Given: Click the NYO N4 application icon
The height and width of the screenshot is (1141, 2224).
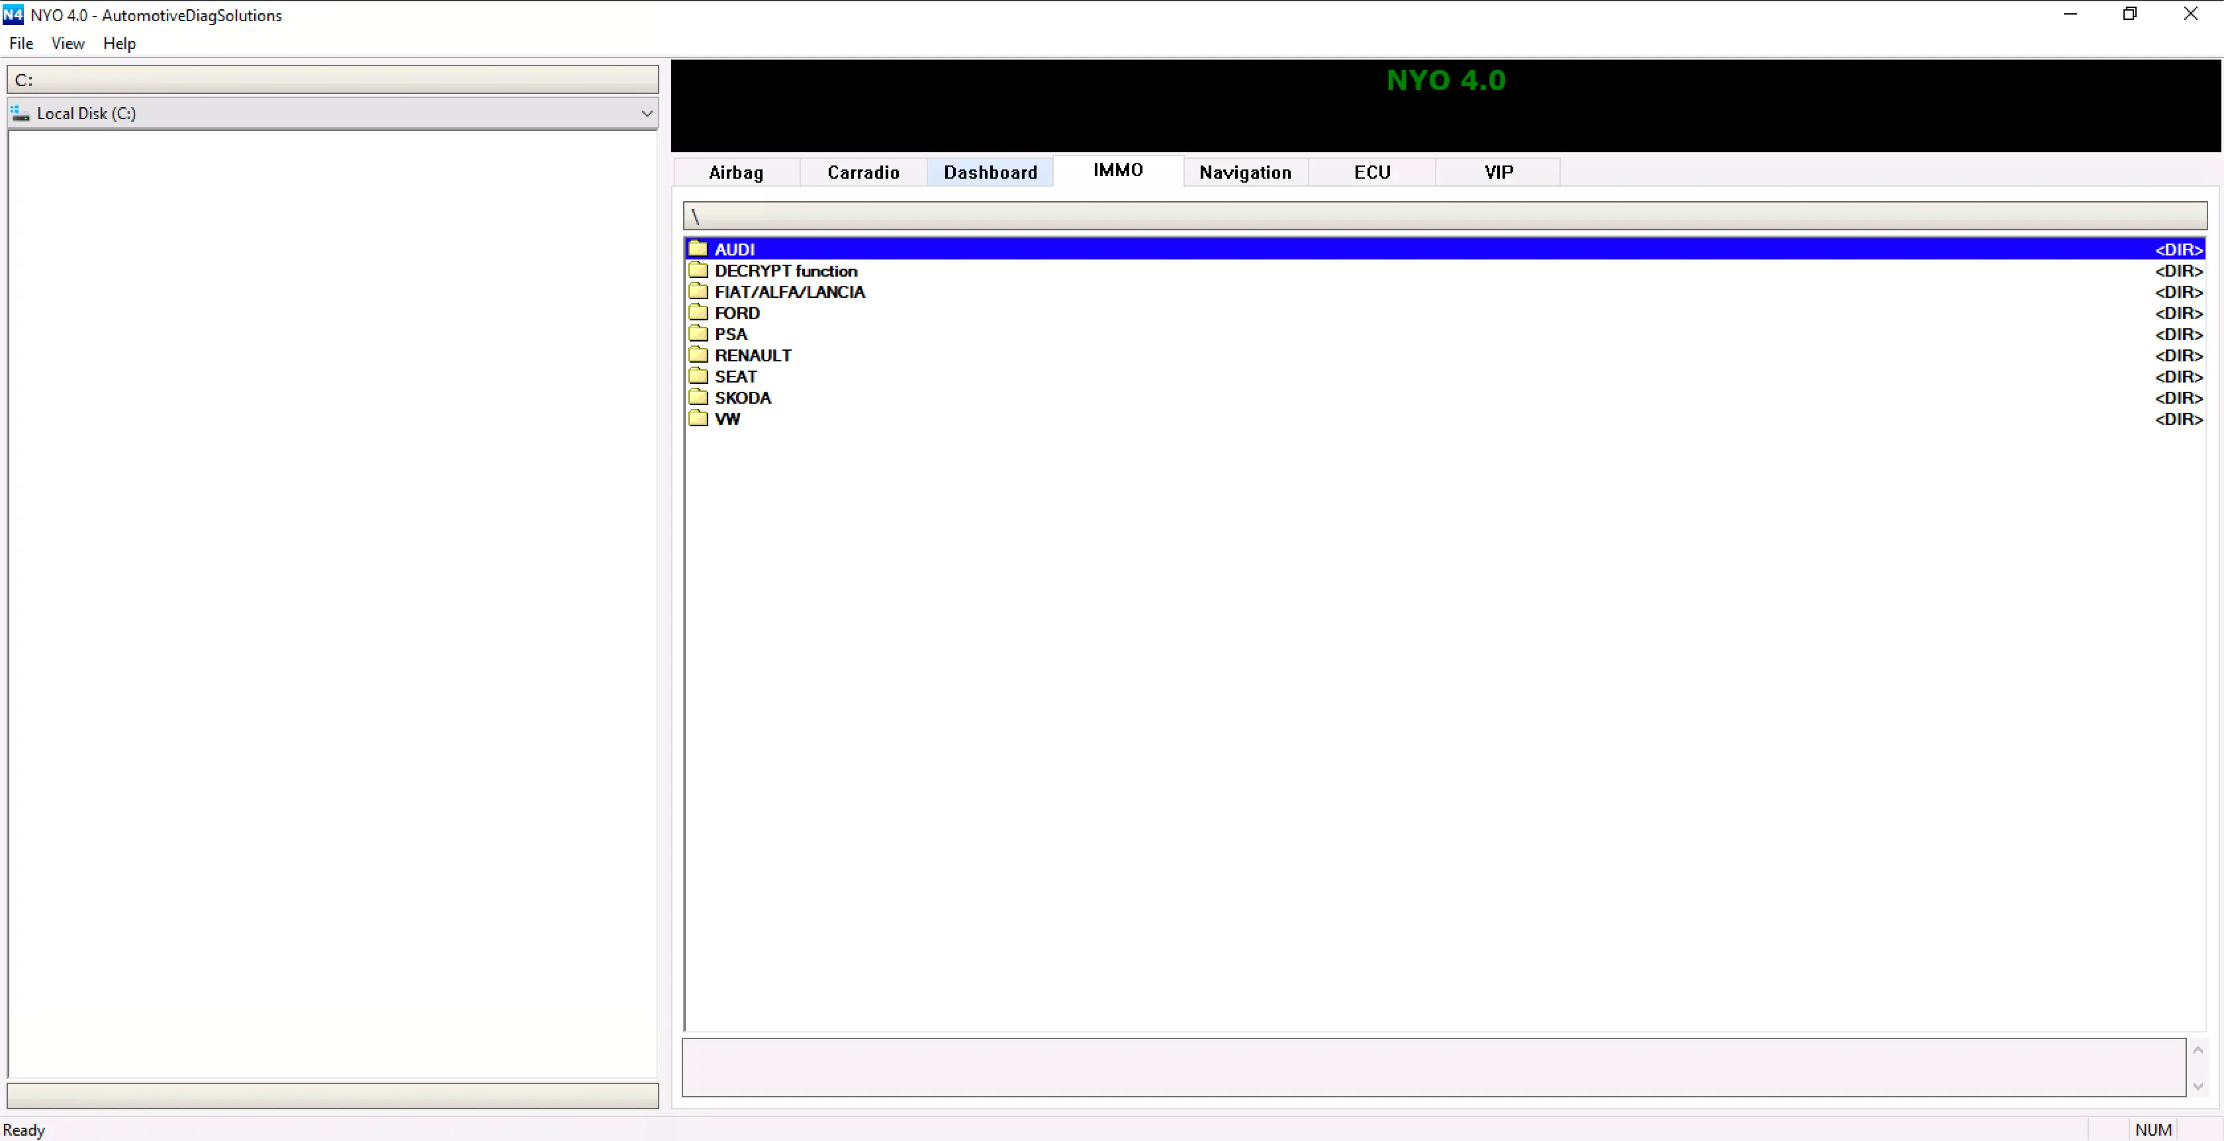Looking at the screenshot, I should 13,15.
